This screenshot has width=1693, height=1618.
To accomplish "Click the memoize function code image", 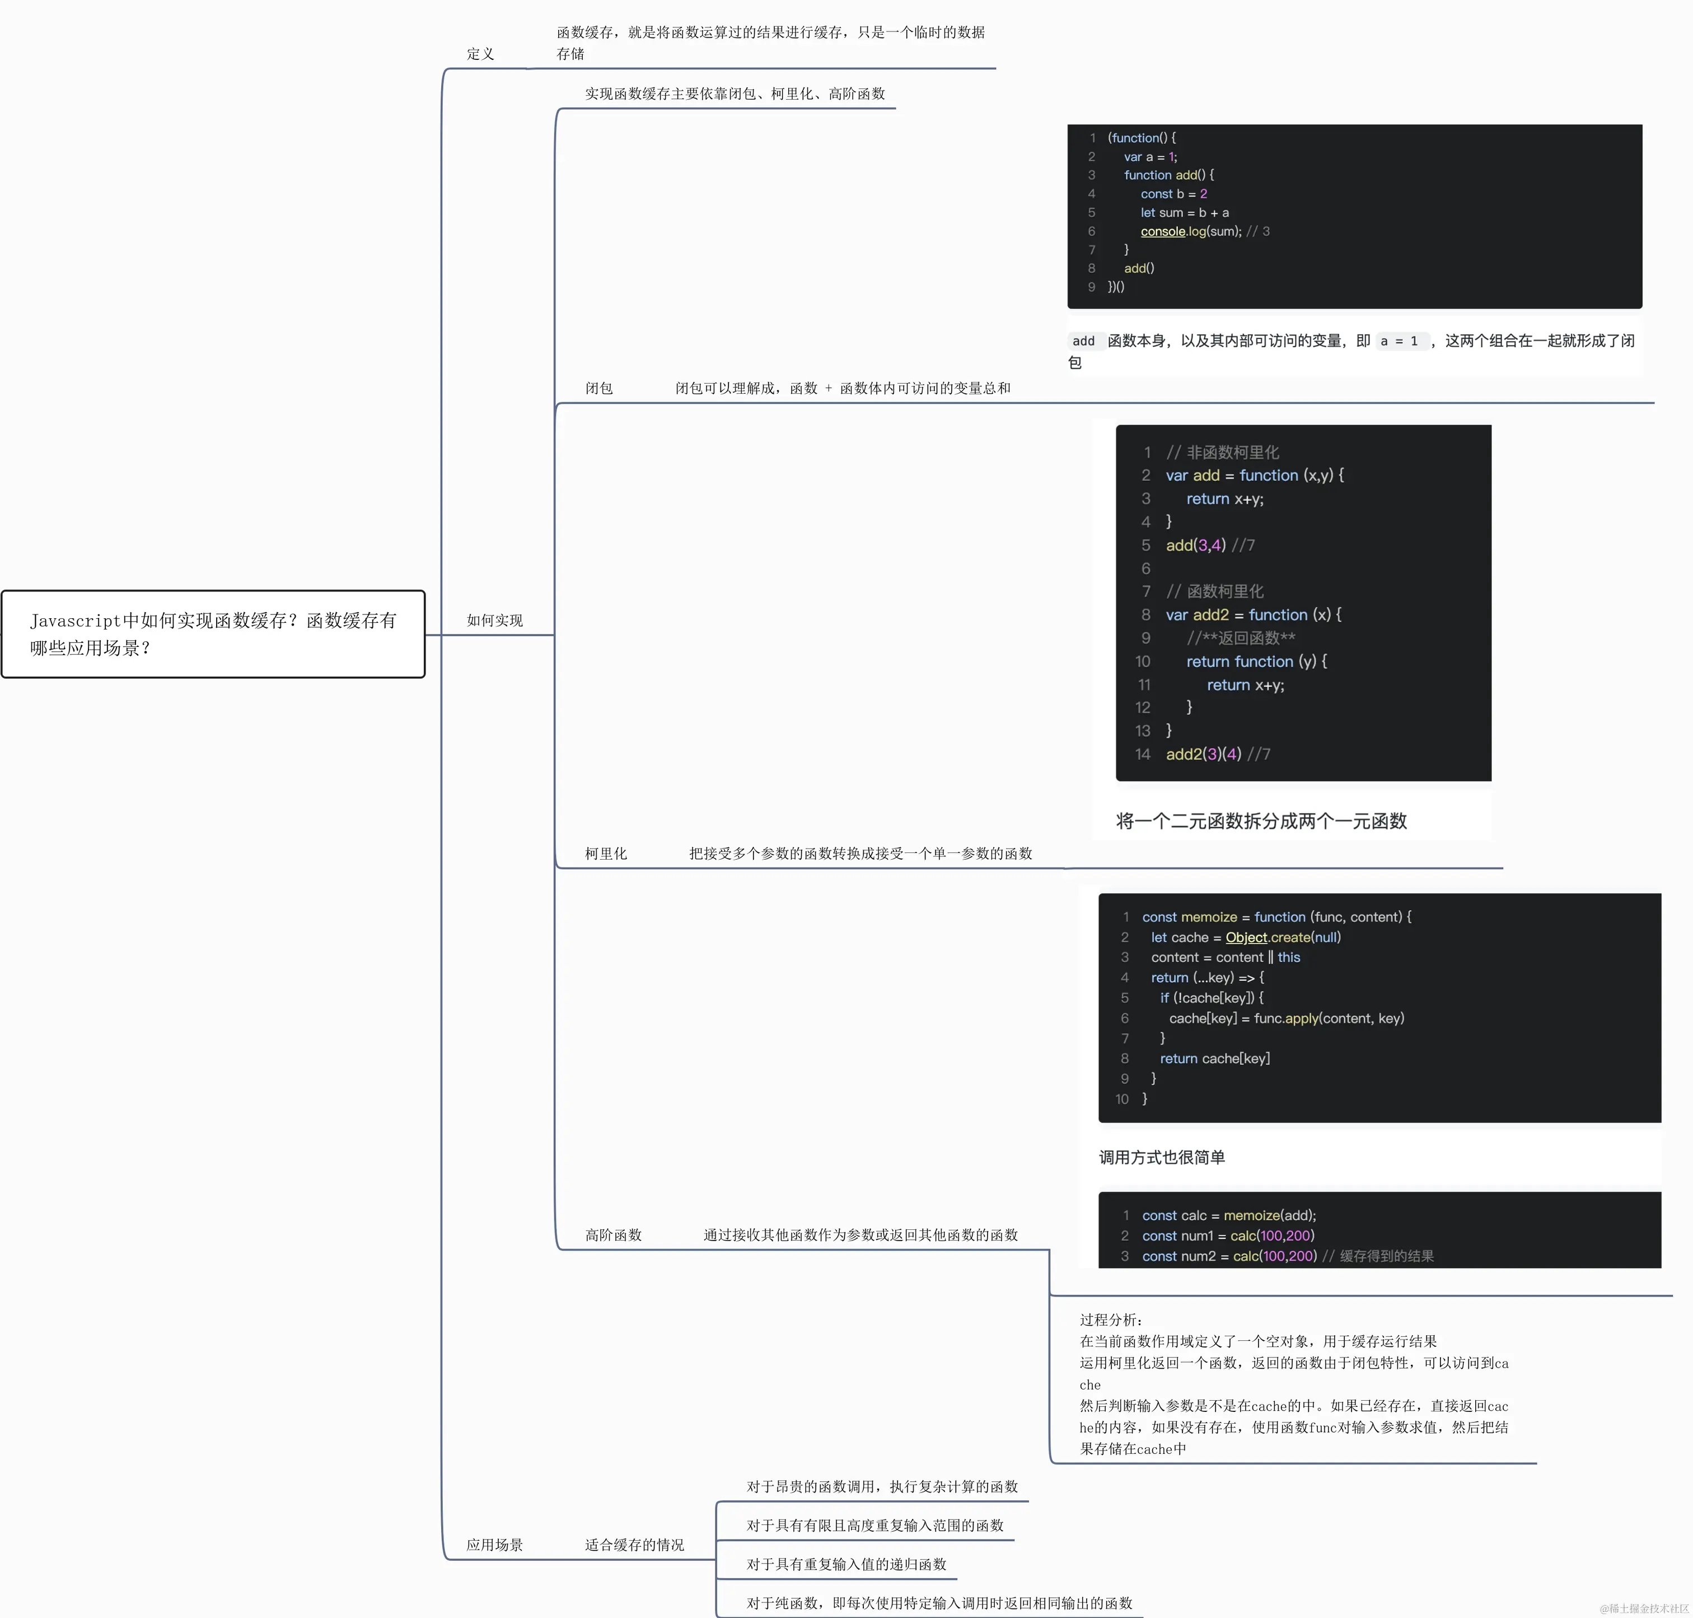I will coord(1378,1008).
